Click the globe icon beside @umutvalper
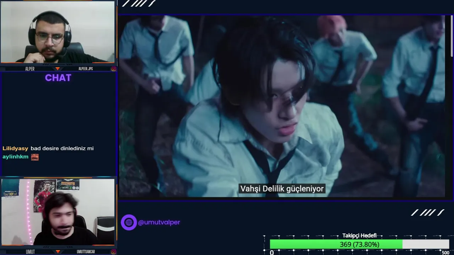Viewport: 454px width, 255px height. [x=129, y=222]
